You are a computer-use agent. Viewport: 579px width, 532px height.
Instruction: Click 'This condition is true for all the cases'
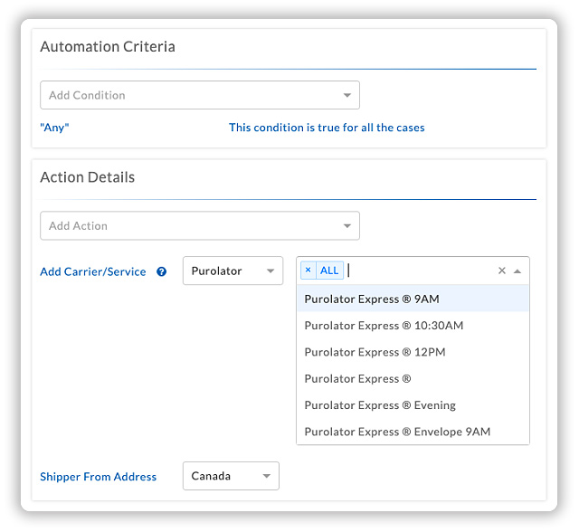(x=327, y=128)
